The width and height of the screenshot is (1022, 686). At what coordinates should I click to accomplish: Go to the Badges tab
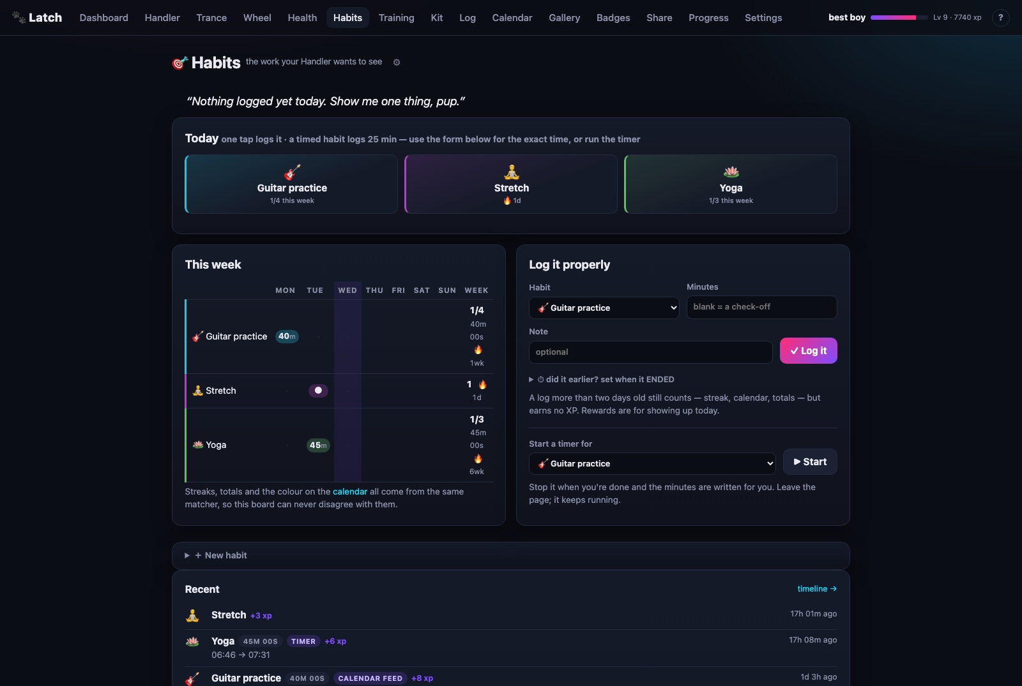pos(613,18)
